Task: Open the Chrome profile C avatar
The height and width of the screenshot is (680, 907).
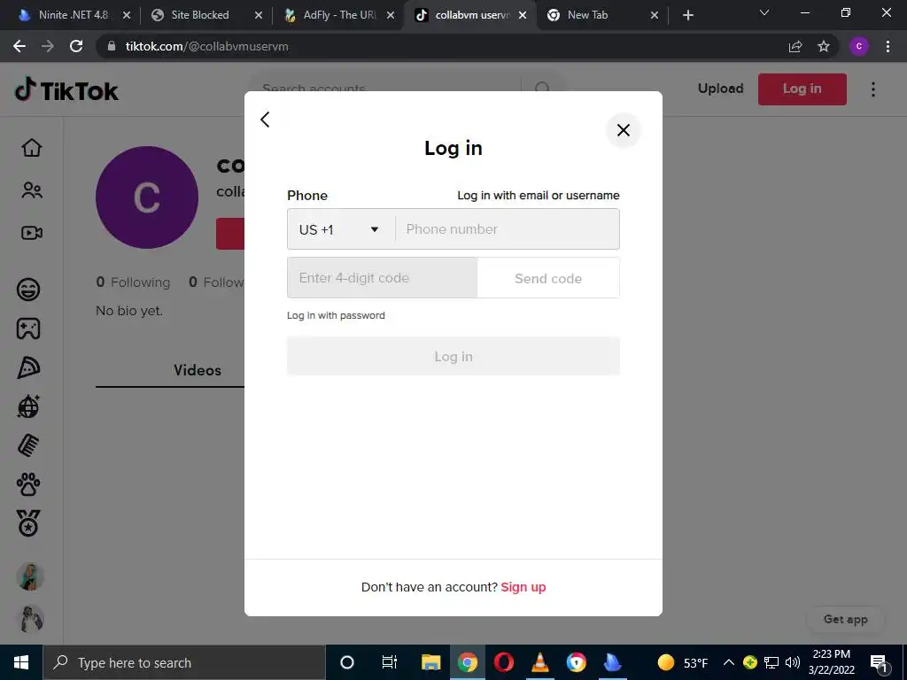Action: coord(859,46)
